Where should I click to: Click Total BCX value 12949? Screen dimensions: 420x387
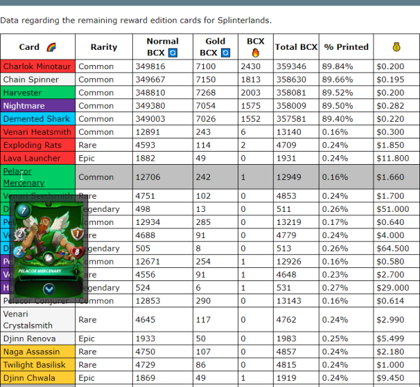pos(289,177)
